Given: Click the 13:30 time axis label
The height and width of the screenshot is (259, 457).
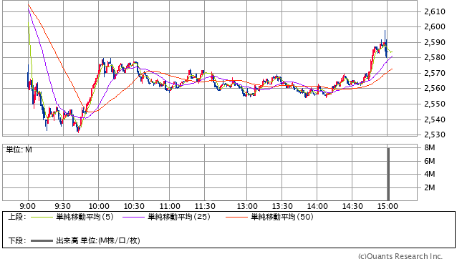Looking at the screenshot, I should click(282, 206).
